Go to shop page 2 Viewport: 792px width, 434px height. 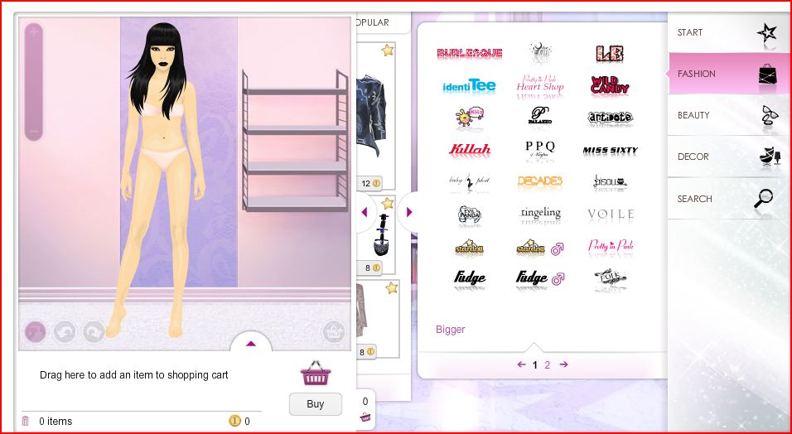547,364
